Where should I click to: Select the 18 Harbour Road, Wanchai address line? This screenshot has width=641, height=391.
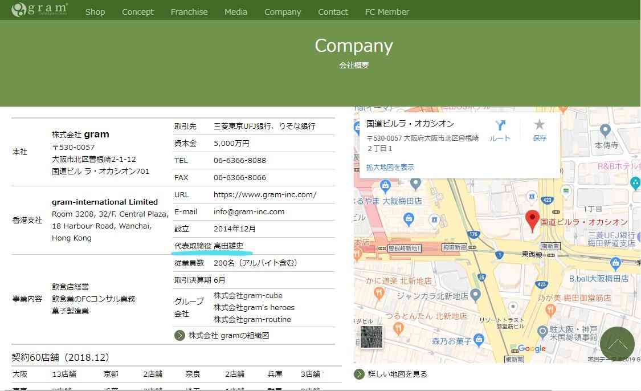coord(102,226)
